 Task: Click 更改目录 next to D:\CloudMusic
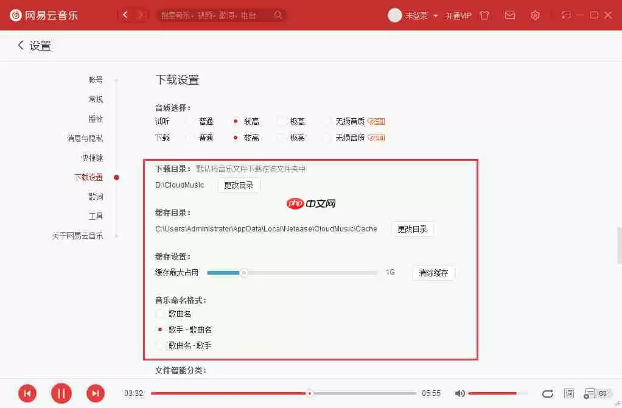239,185
